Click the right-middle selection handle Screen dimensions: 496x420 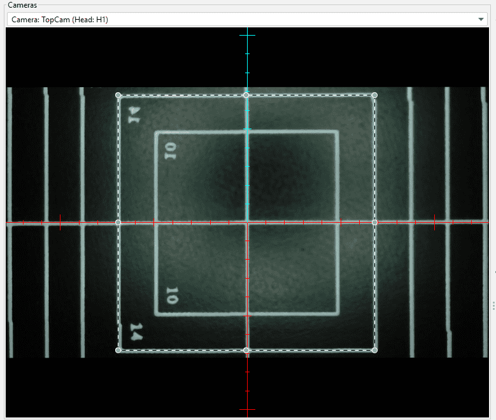coord(374,222)
